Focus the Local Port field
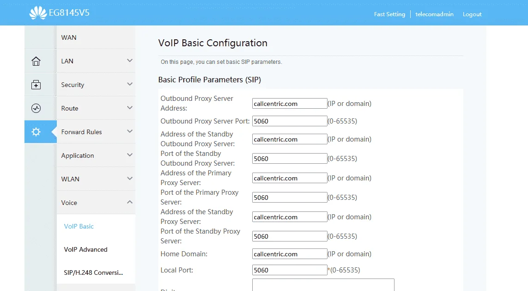 pos(290,270)
